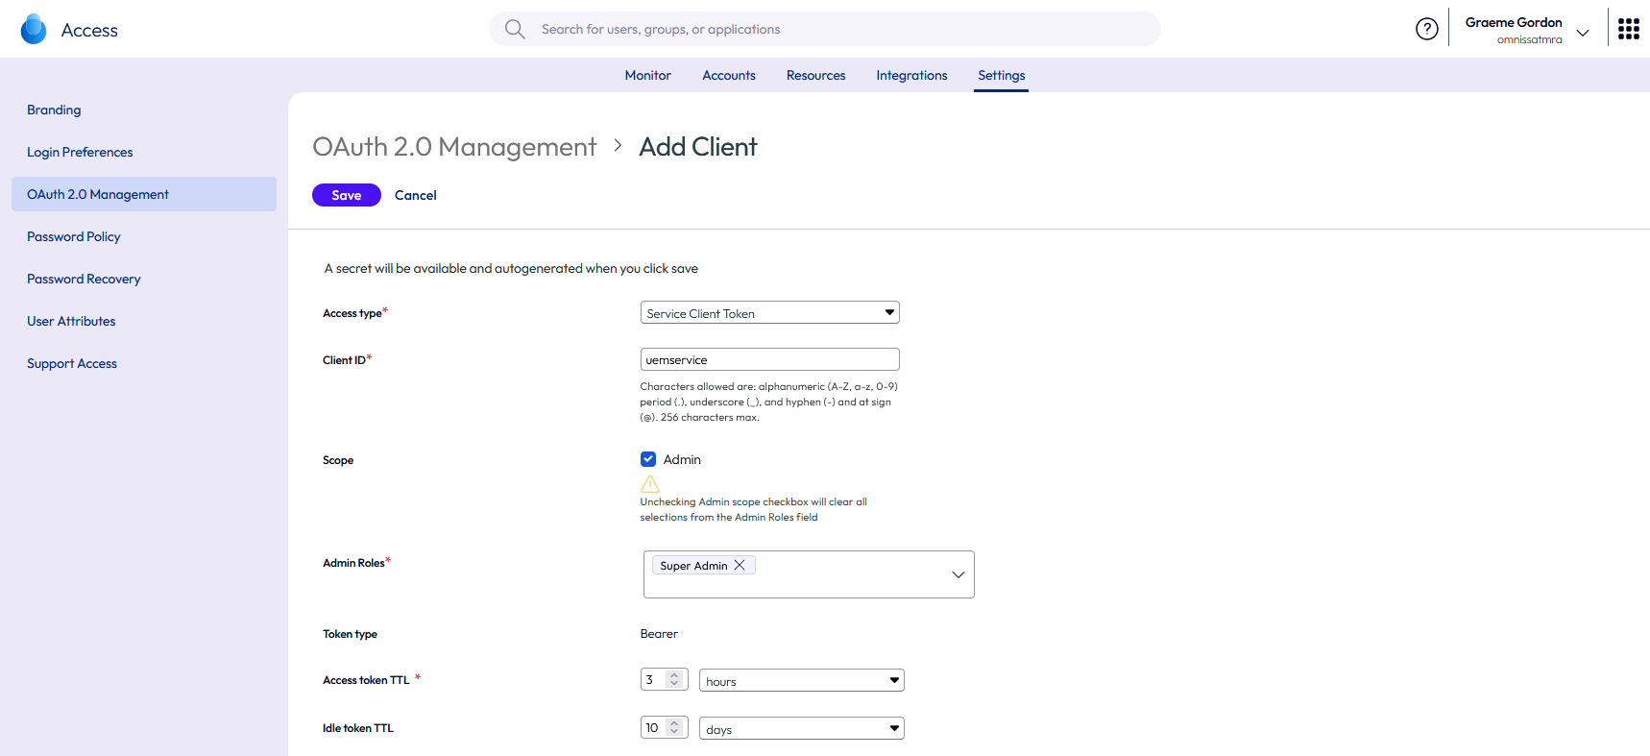Switch to the Integrations tab

point(911,76)
